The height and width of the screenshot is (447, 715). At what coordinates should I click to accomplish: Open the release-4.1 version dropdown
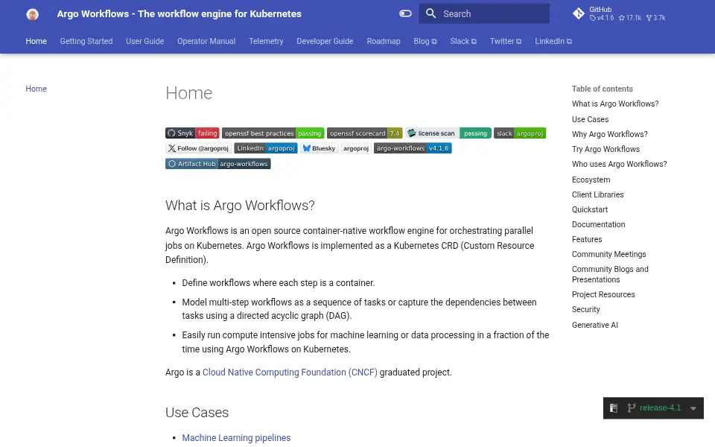pyautogui.click(x=653, y=408)
